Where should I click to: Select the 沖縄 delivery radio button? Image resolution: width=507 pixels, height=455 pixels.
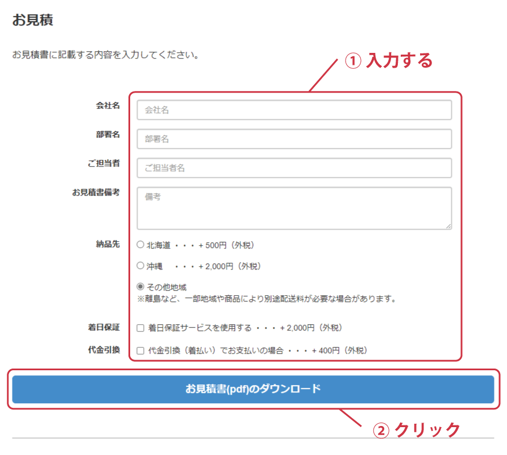pos(140,266)
